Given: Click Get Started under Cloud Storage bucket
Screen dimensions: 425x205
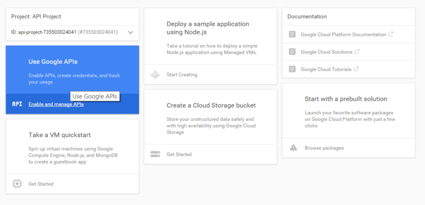Looking at the screenshot, I should (179, 154).
